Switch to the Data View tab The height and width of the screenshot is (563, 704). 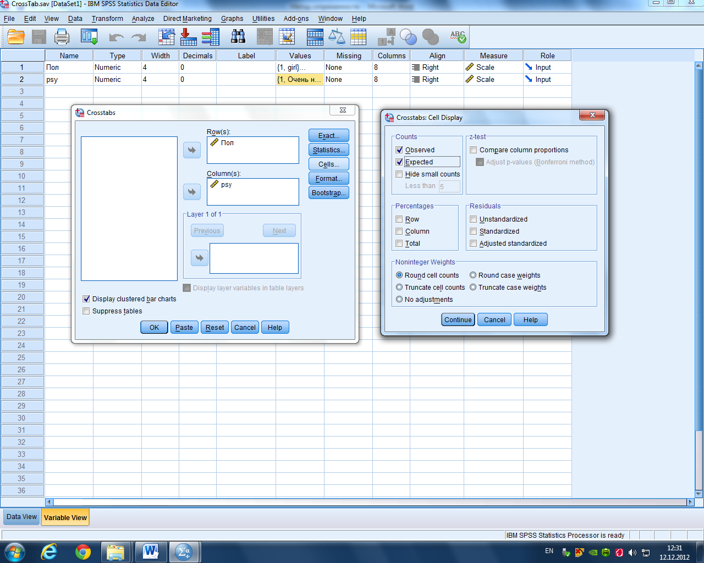(21, 517)
